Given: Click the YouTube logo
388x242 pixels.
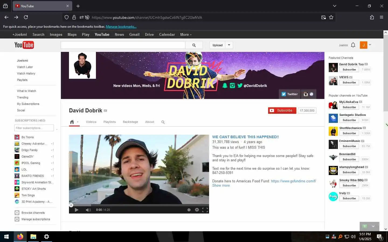Looking at the screenshot, I should tap(24, 45).
